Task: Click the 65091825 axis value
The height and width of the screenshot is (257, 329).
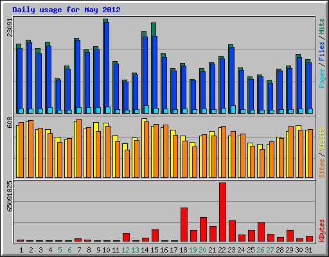Action: (x=10, y=197)
